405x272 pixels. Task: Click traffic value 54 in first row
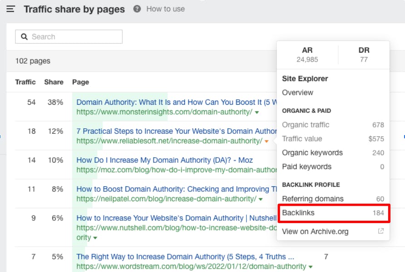31,102
